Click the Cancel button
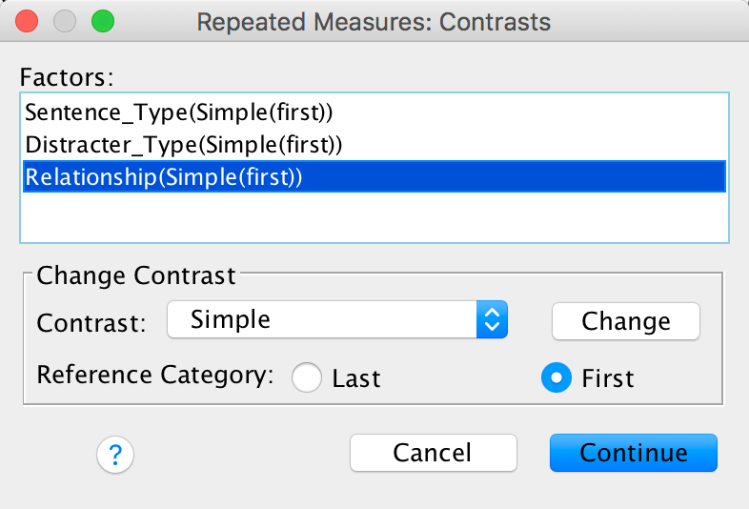Image resolution: width=749 pixels, height=509 pixels. click(433, 453)
